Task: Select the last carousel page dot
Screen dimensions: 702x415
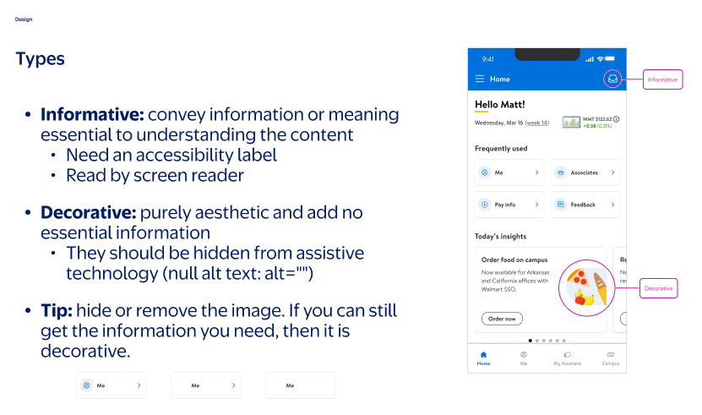Action: 564,341
